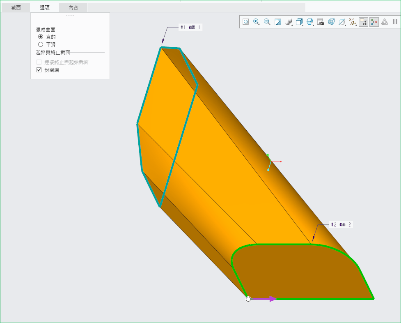401x323 pixels.
Task: Click the #2 截面 2 section label
Action: (341, 224)
